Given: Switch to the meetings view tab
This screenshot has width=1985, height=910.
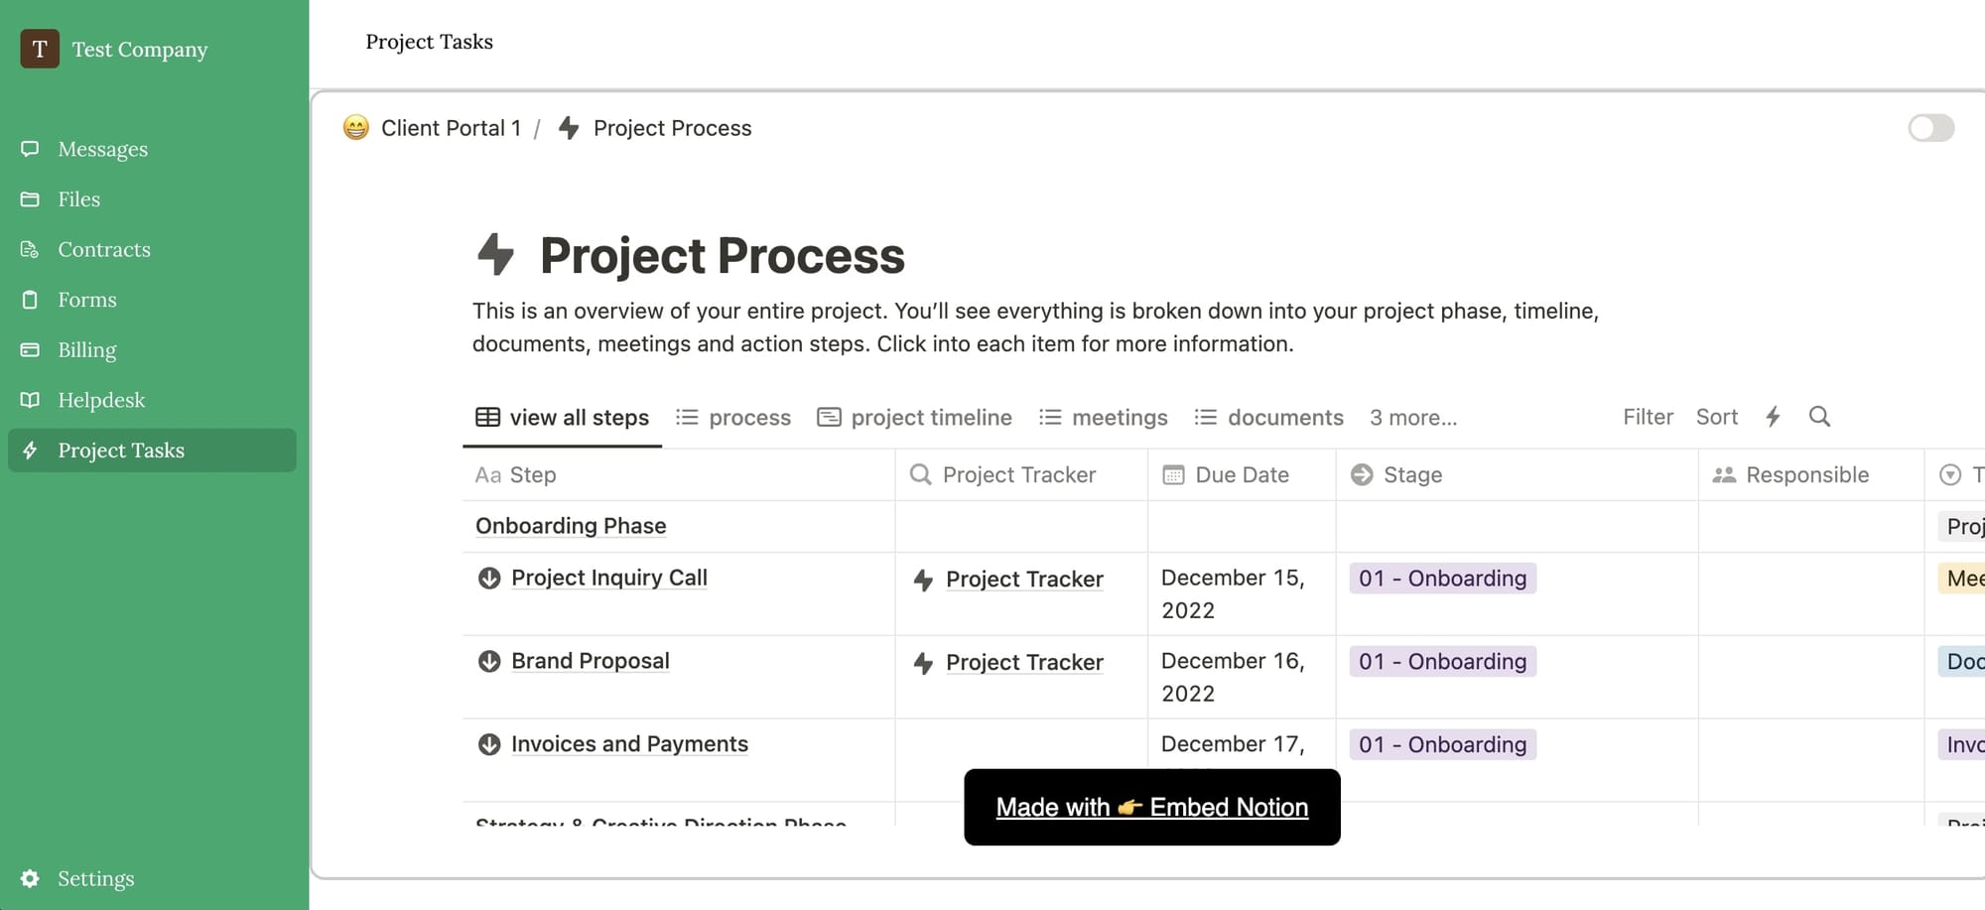Looking at the screenshot, I should (1103, 418).
